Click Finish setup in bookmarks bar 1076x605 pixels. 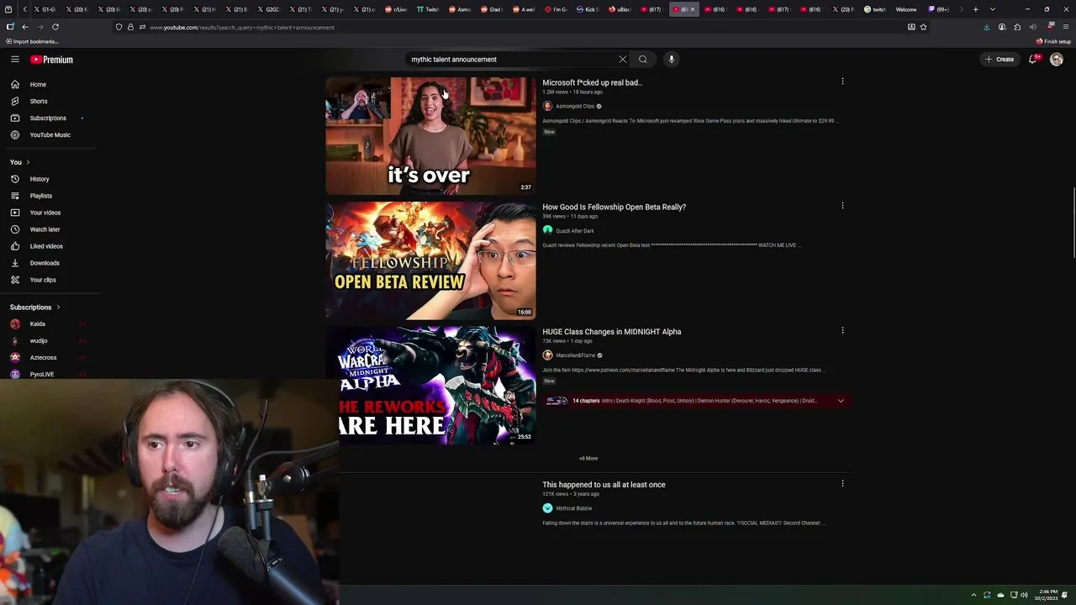[1054, 41]
